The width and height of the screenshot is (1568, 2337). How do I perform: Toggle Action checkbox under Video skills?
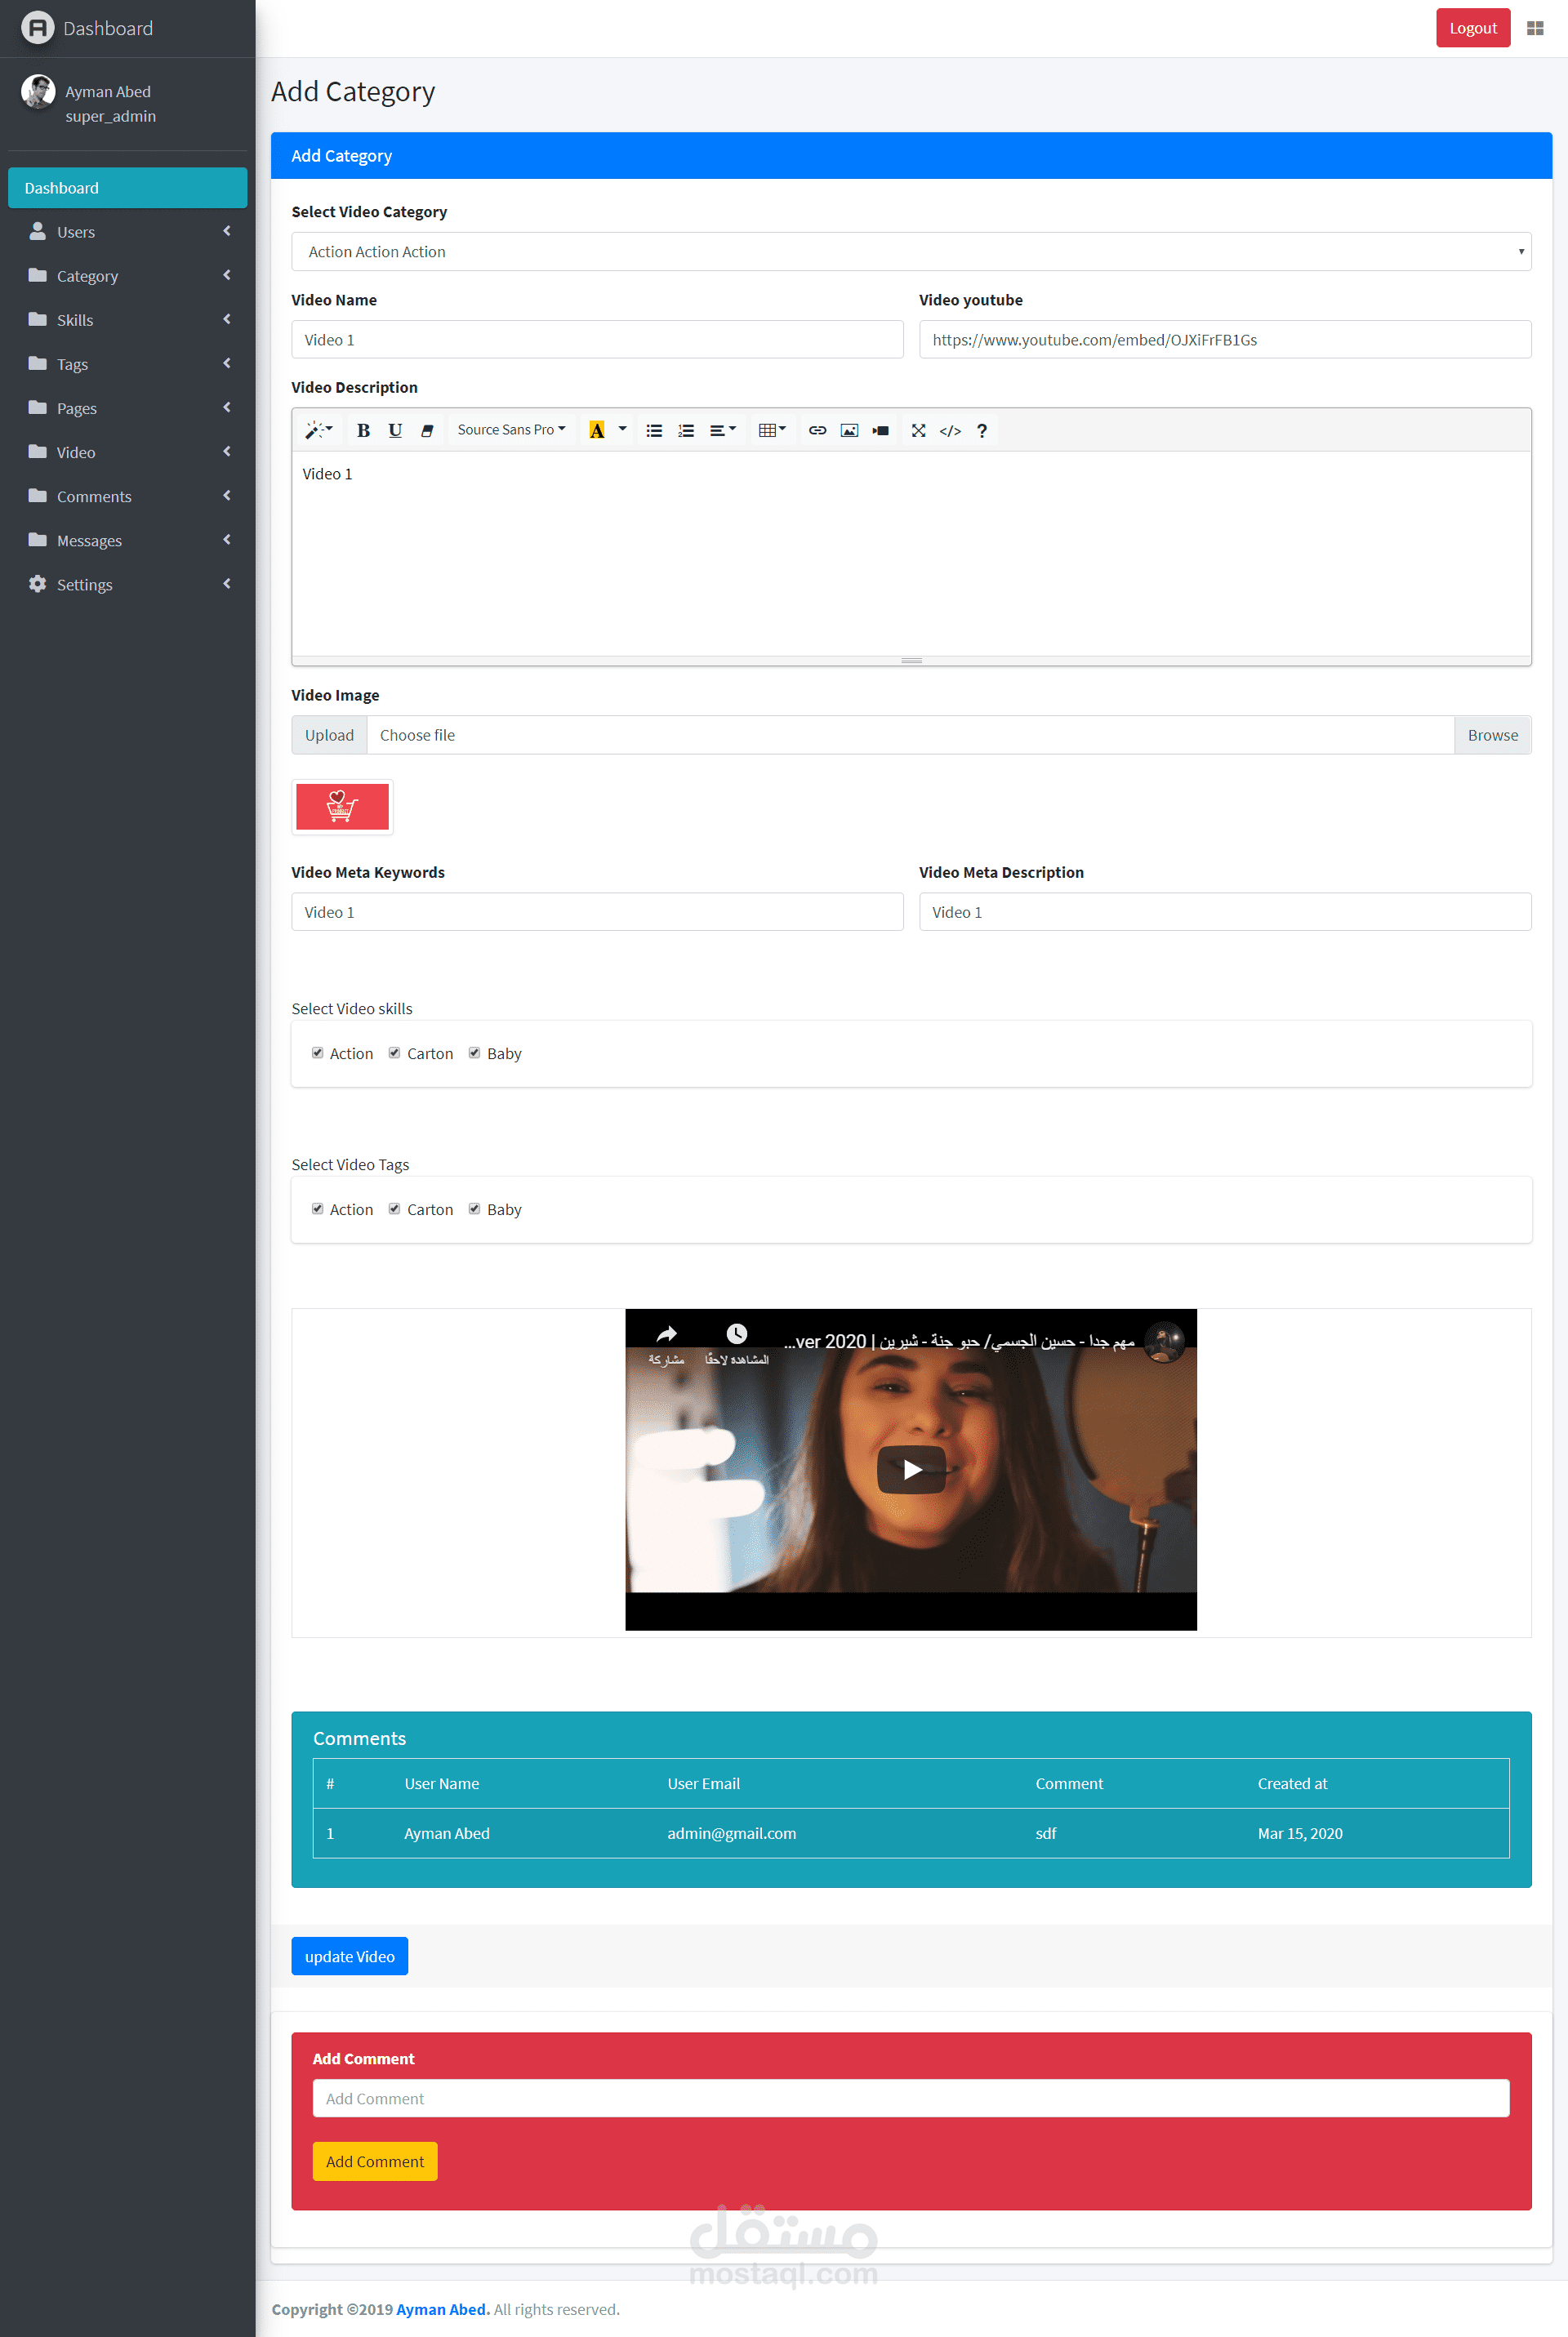pos(317,1053)
